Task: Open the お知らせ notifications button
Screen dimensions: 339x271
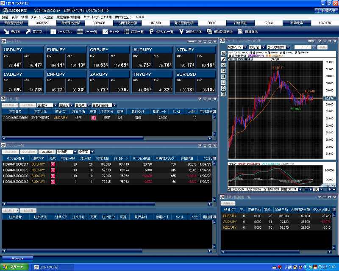Action: [326, 10]
